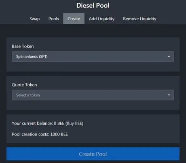The width and height of the screenshot is (186, 163).
Task: Click the 'Select a token' placeholder text
Action: (28, 95)
